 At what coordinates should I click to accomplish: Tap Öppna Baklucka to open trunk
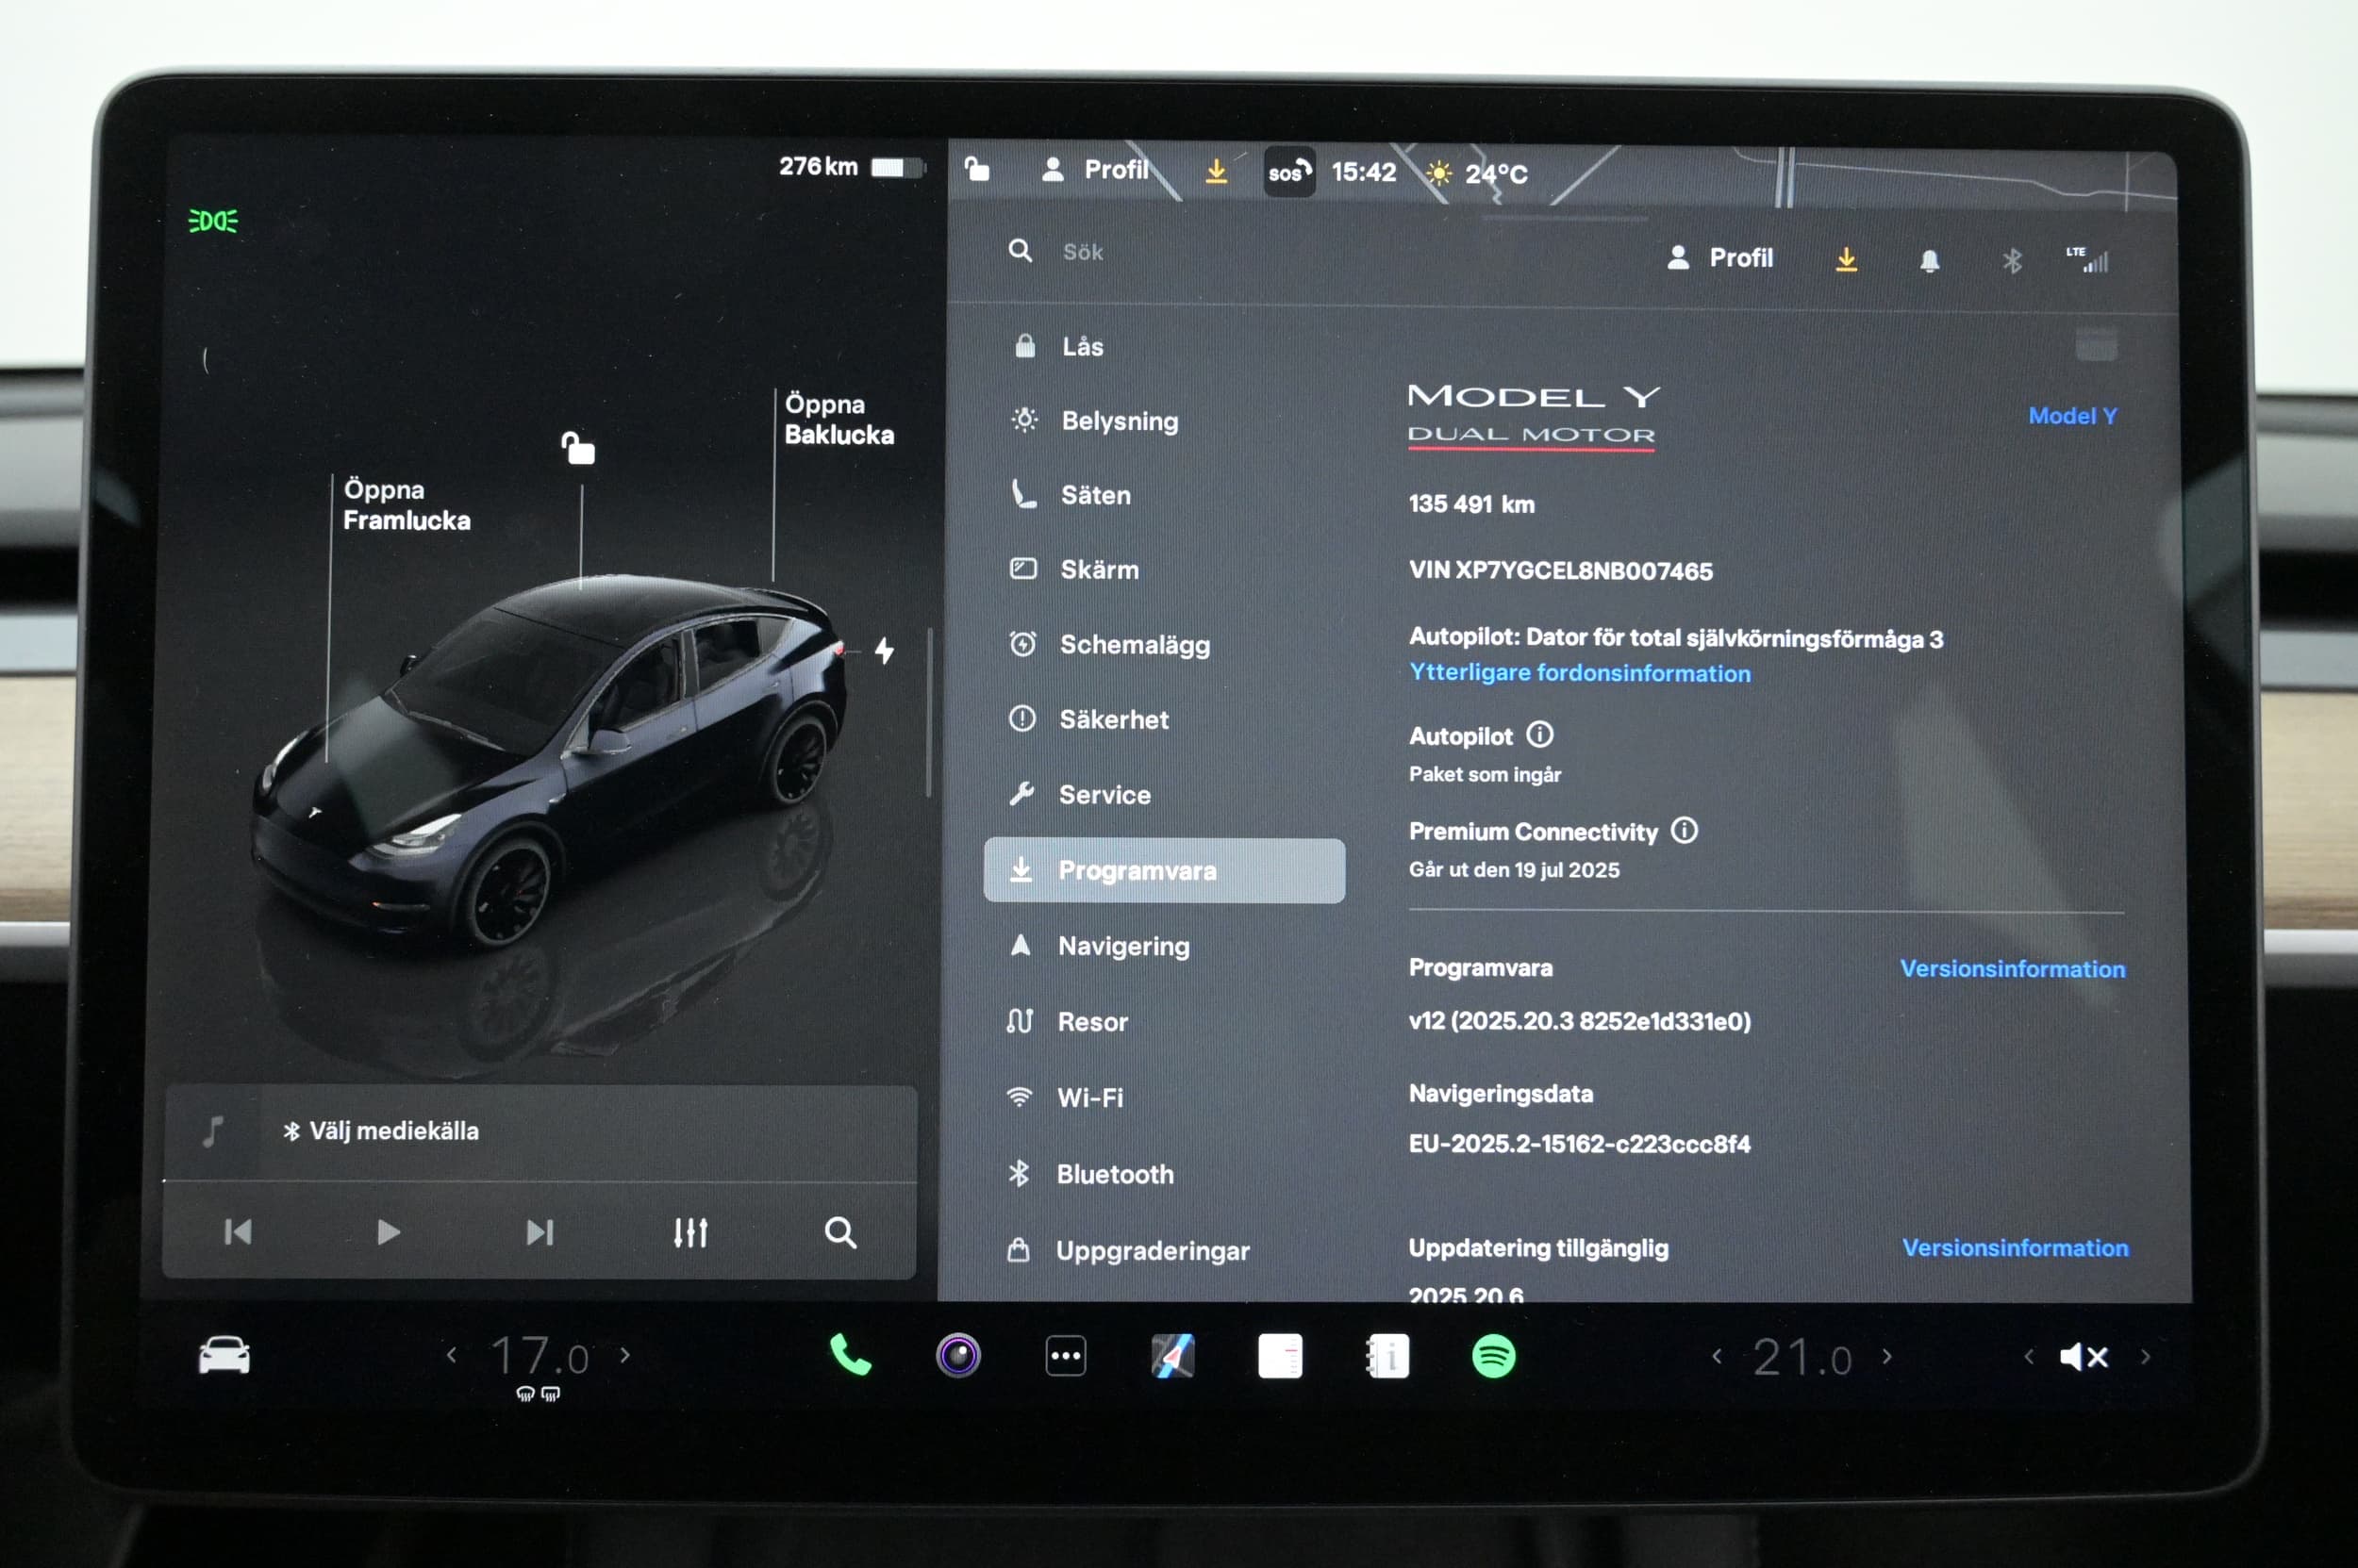coord(839,419)
